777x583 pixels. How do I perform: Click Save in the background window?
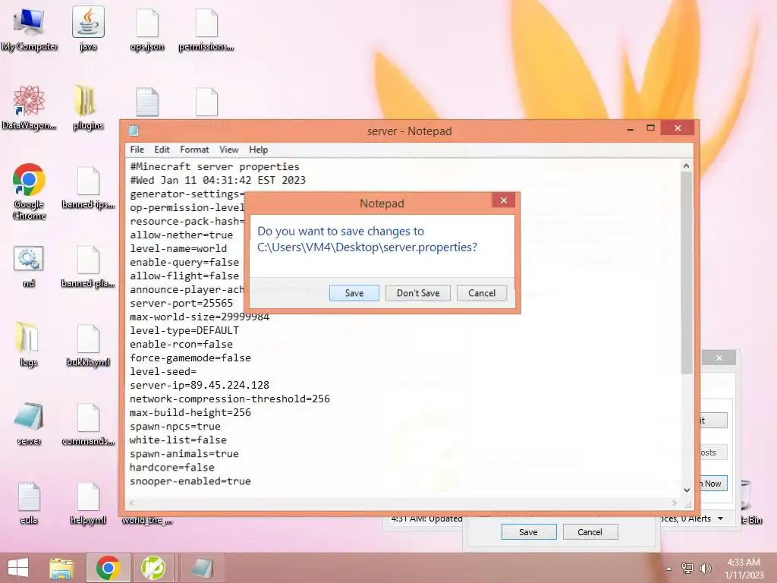pos(529,532)
